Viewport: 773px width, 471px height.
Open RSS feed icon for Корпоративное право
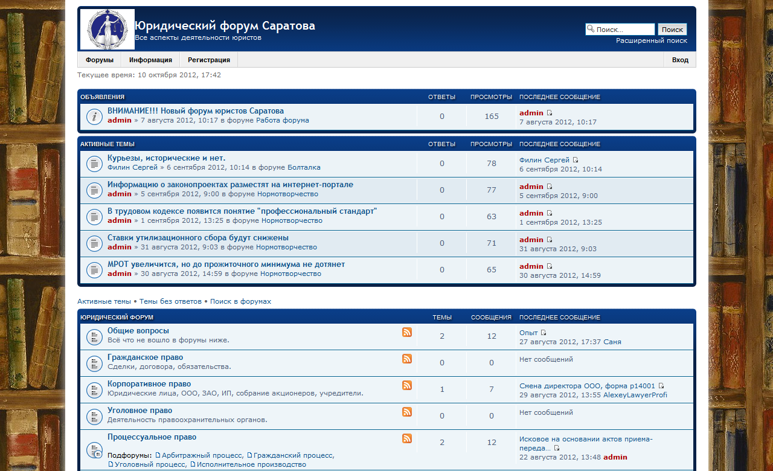pos(407,385)
